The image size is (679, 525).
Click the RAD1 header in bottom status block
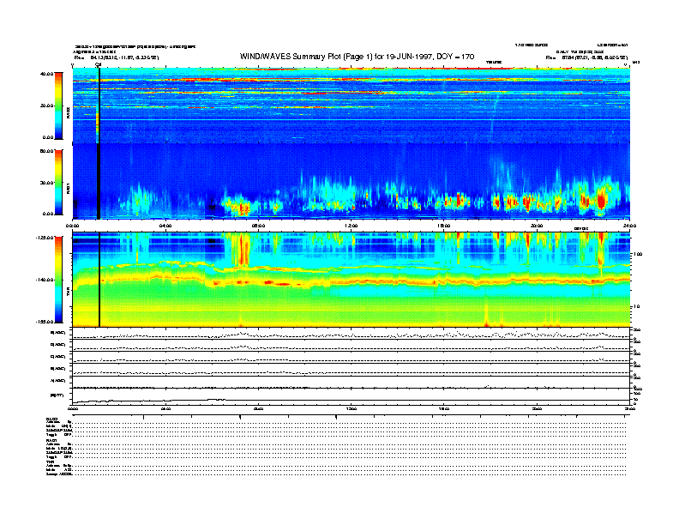50,441
